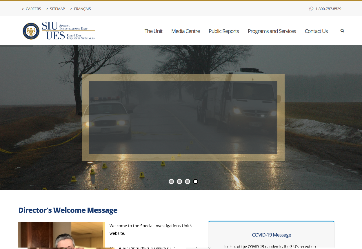The image size is (362, 249).
Task: Select the fourth active slideshow dot
Action: (196, 182)
